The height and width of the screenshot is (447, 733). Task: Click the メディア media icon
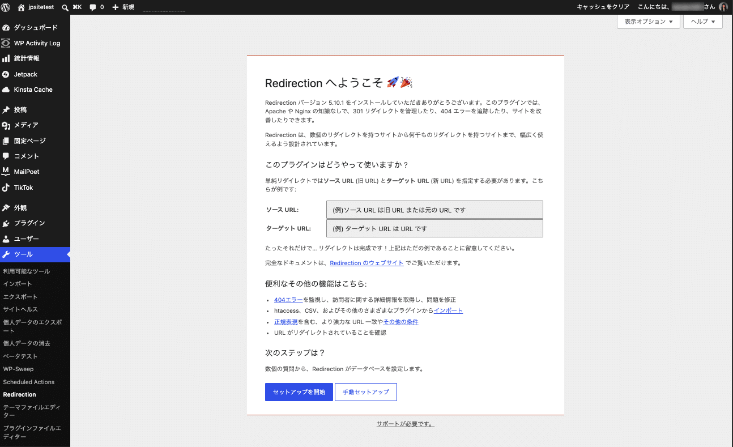tap(6, 125)
